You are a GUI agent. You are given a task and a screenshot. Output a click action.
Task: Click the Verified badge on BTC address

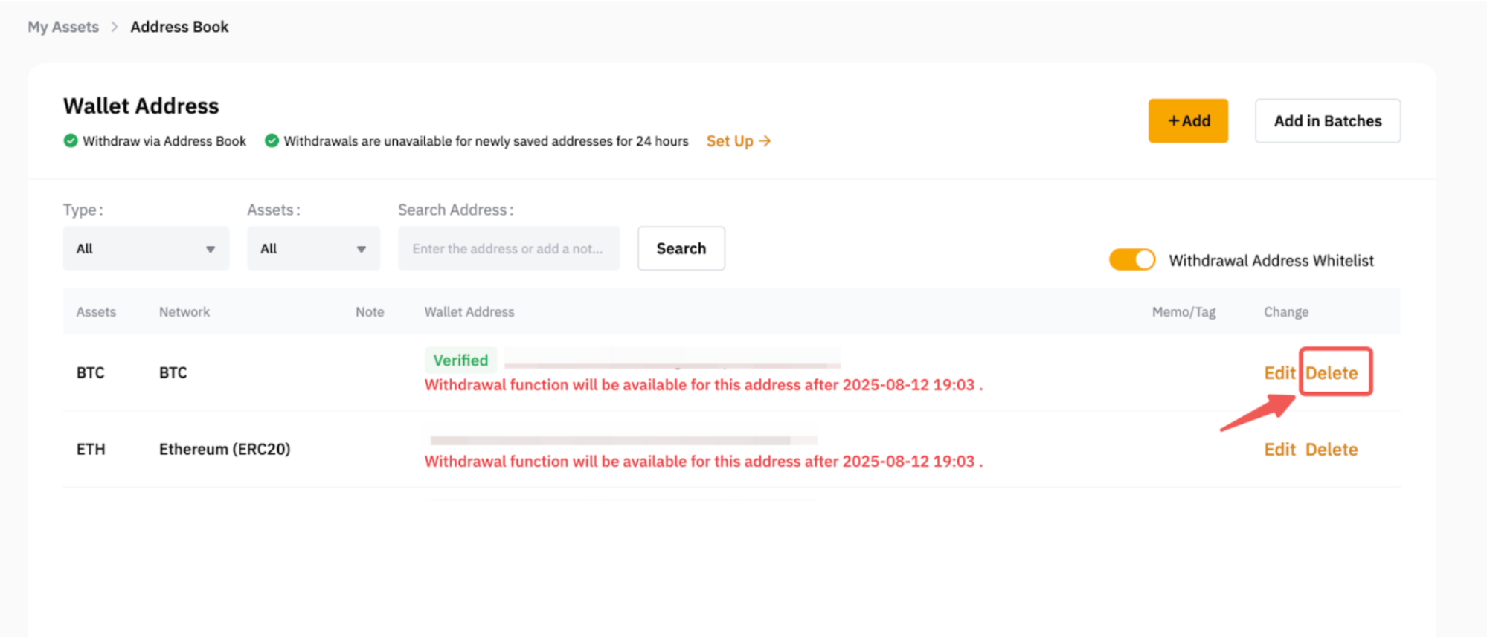[x=460, y=360]
